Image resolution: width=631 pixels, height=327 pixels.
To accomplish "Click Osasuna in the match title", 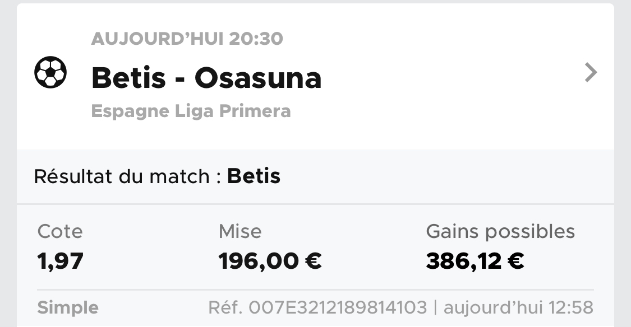I will pos(258,77).
